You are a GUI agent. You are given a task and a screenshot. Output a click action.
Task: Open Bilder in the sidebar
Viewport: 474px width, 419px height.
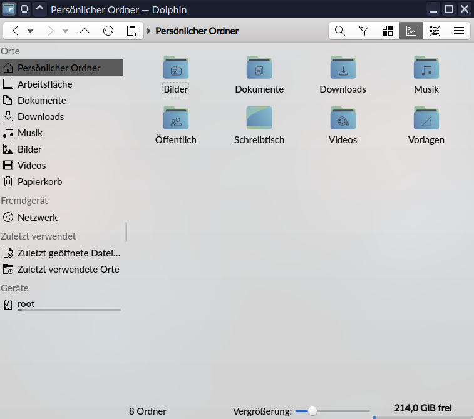[61, 149]
